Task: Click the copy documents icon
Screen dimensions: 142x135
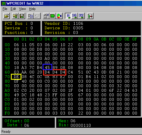Action: 31,16
